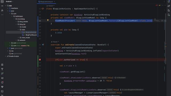Open the Android project view dropdown
Image resolution: width=171 pixels, height=96 pixels.
point(10,2)
